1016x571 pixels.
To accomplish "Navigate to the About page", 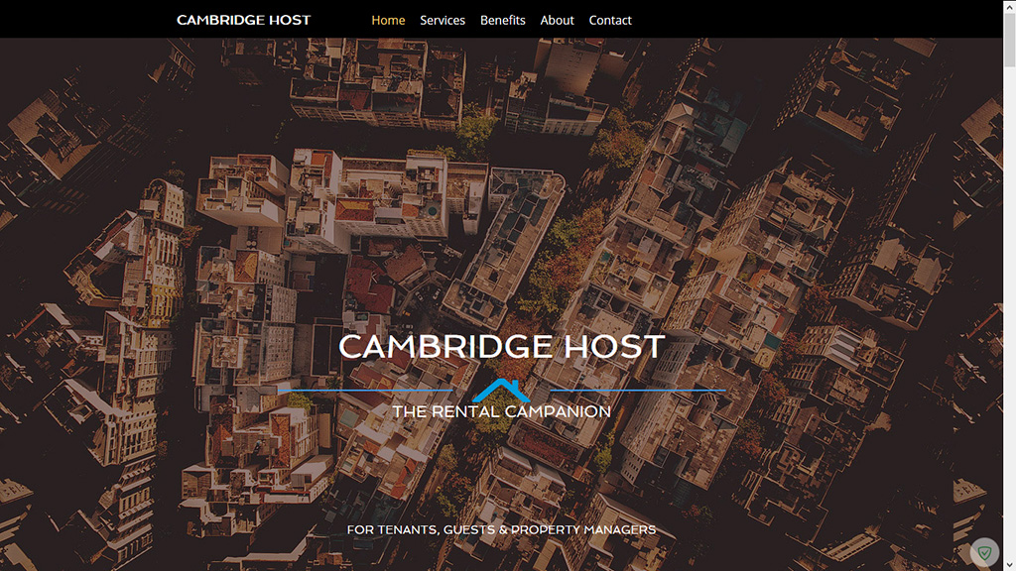I will 558,20.
